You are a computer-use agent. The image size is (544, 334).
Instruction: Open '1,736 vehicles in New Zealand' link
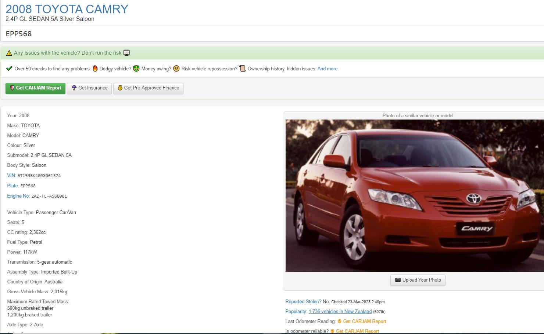click(340, 311)
